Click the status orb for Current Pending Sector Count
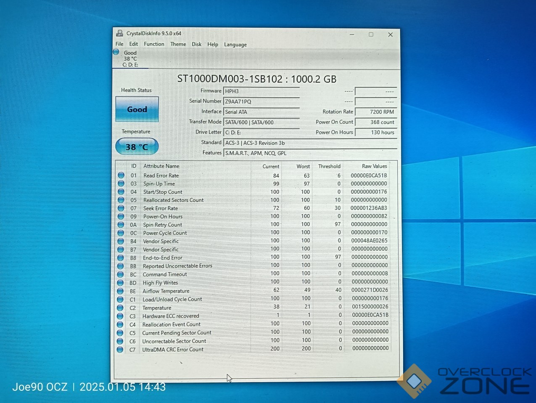Viewport: 536px width, 403px height. click(120, 333)
